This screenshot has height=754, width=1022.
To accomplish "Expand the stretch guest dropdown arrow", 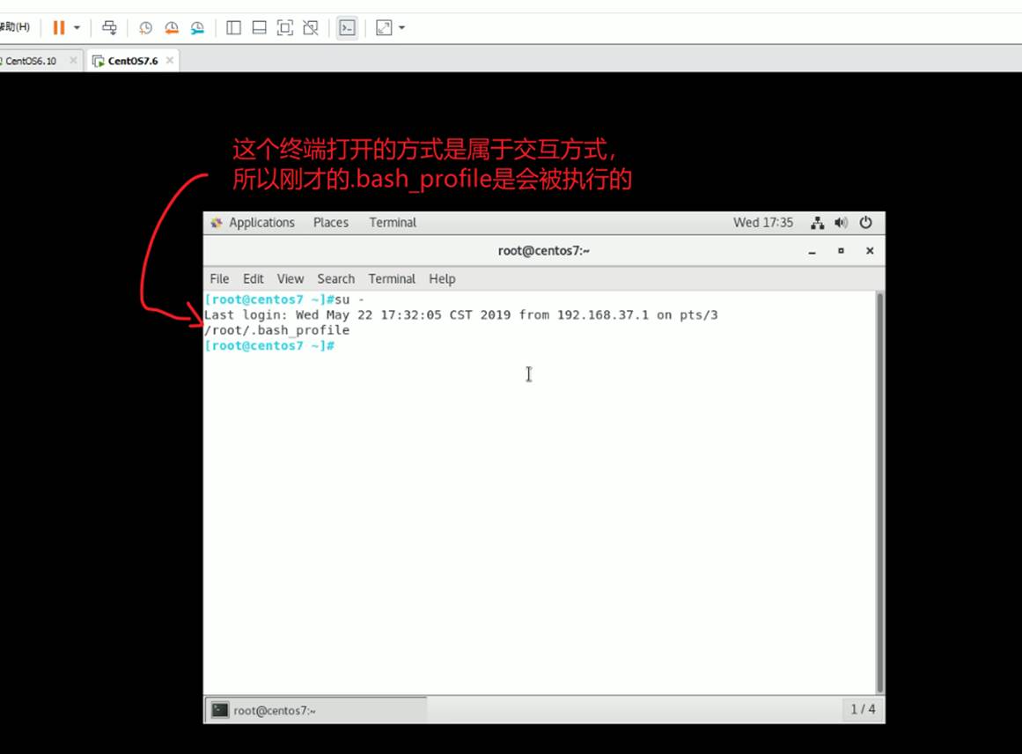I will pos(402,28).
